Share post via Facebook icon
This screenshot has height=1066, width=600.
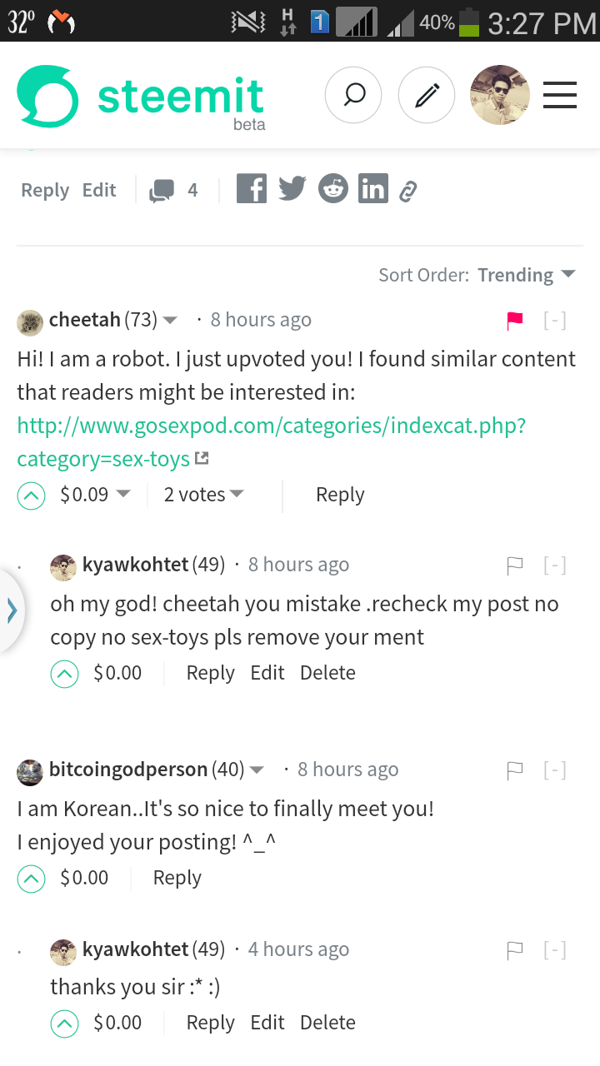coord(252,189)
